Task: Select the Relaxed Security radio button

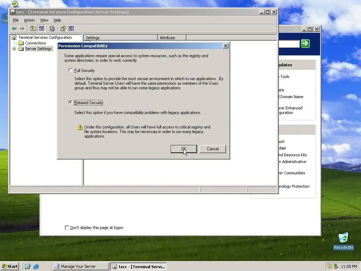Action: pos(71,102)
